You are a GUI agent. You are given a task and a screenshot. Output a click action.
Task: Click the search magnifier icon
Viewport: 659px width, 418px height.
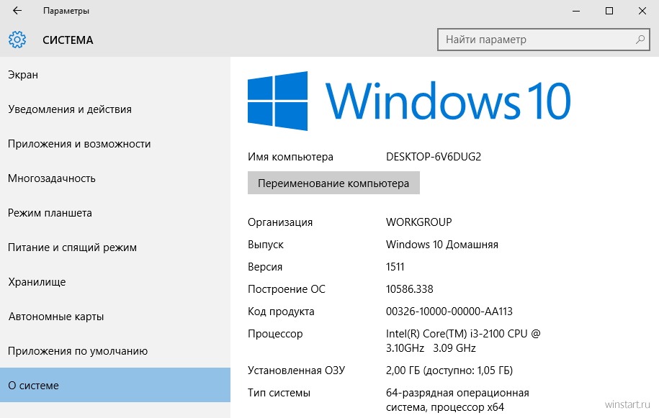pyautogui.click(x=640, y=40)
